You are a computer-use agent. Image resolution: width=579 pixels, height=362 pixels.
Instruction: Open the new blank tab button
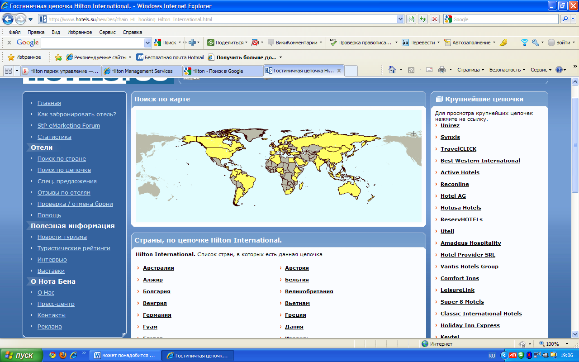click(x=351, y=71)
